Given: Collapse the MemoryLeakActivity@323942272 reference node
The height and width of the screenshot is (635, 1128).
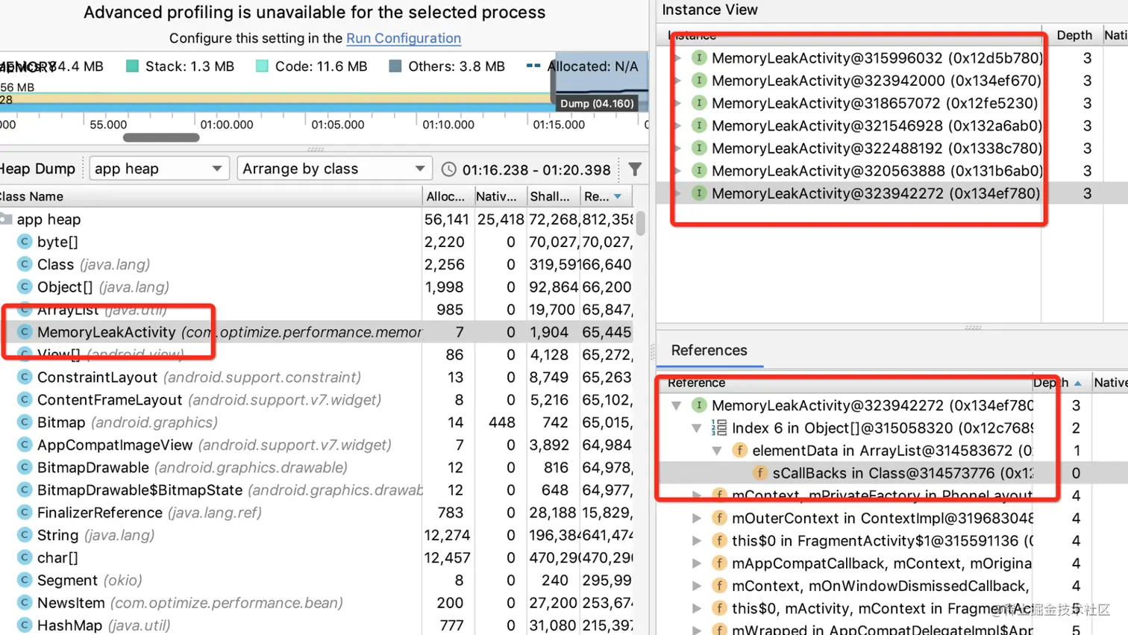Looking at the screenshot, I should (677, 405).
